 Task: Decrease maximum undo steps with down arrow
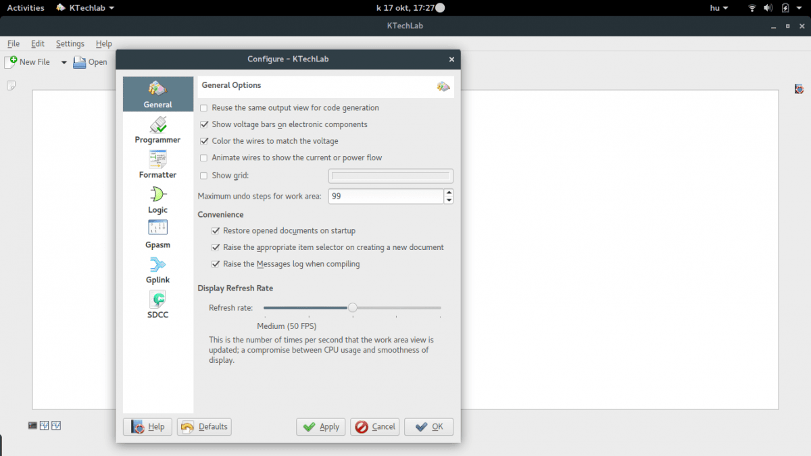coord(449,200)
